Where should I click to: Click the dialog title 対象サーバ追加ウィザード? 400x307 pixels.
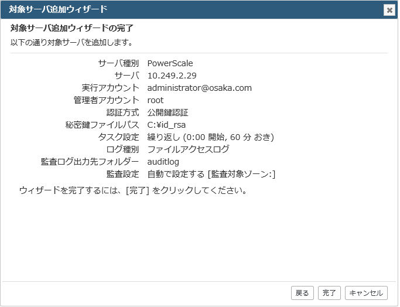click(x=58, y=9)
